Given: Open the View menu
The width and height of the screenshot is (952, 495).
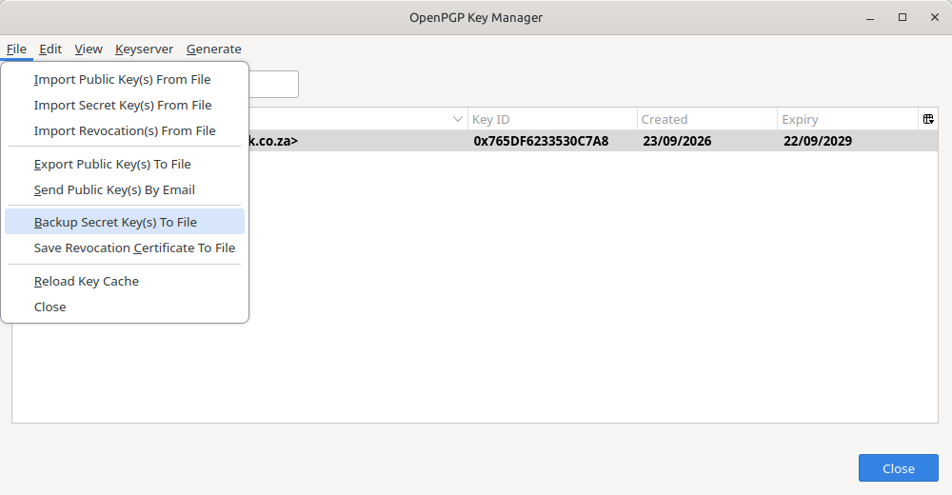Looking at the screenshot, I should point(89,49).
